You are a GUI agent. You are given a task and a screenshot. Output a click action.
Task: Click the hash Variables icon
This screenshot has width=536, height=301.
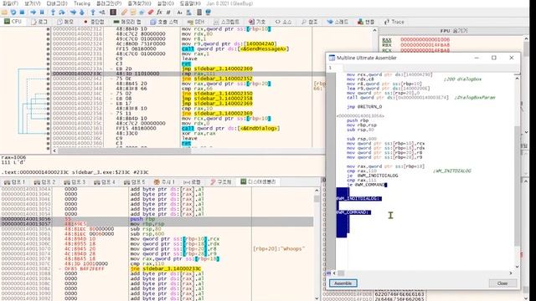click(168, 13)
